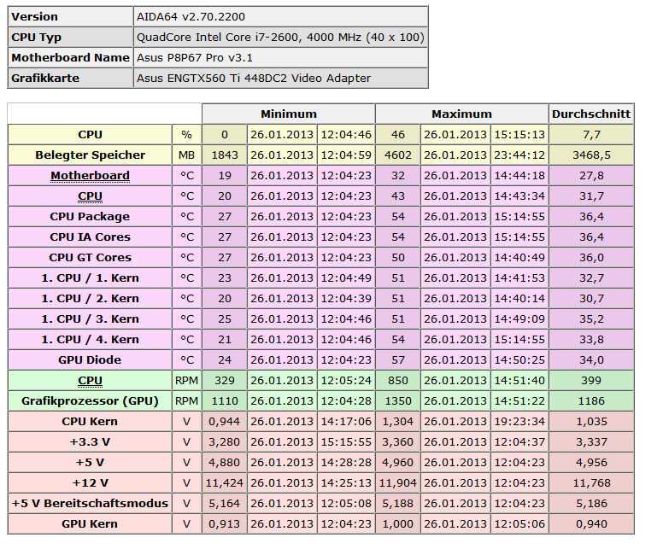Image resolution: width=663 pixels, height=555 pixels.
Task: Click the +5 V Bereitschaftsmodus row label
Action: pyautogui.click(x=90, y=504)
